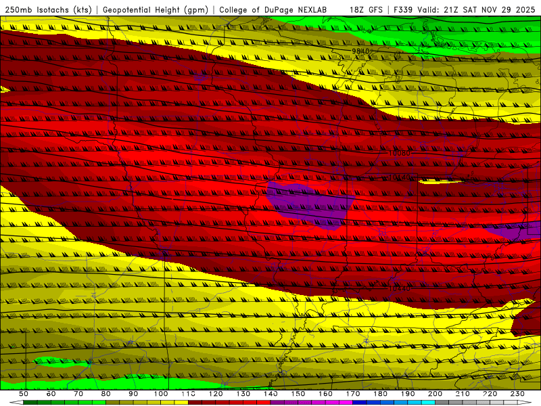This screenshot has height=406, width=541.
Task: Click the "18Z GFS" model run label
Action: [366, 9]
